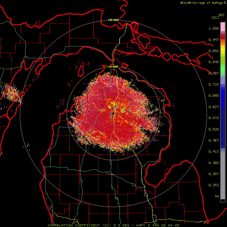Viewport: 227px width, 227px height.
Task: Select the 0.467 scale value
Action: [x=214, y=140]
